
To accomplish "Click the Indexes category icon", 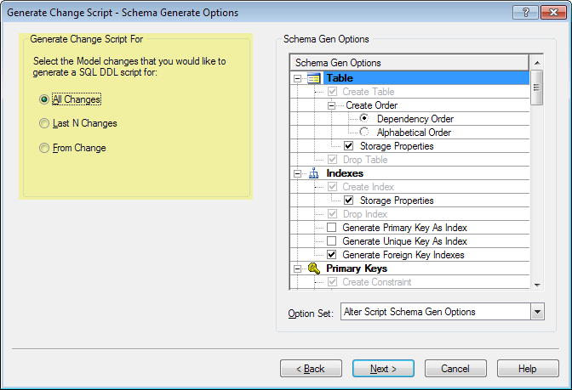I will 313,173.
